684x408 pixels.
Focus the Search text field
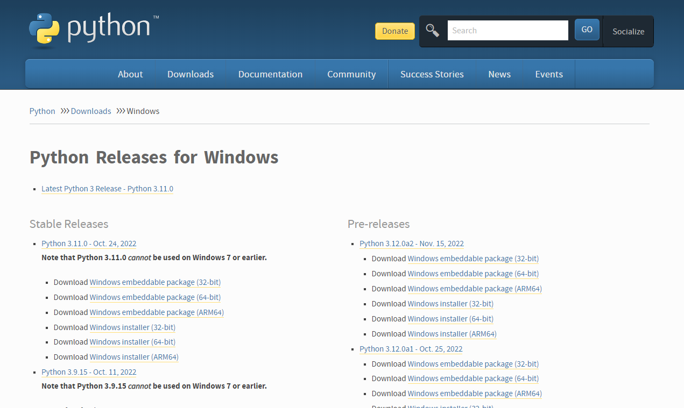coord(507,31)
